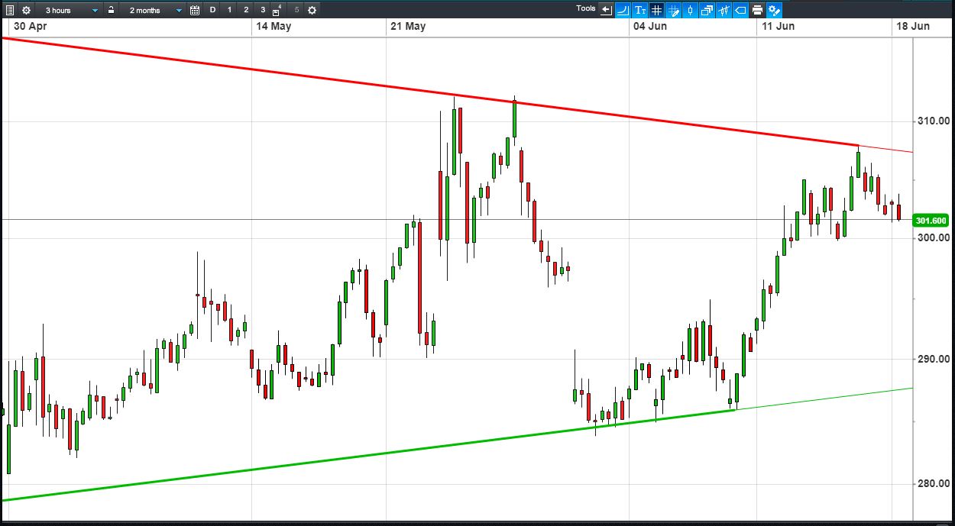
Task: Click the 300.00 price axis label
Action: click(934, 237)
